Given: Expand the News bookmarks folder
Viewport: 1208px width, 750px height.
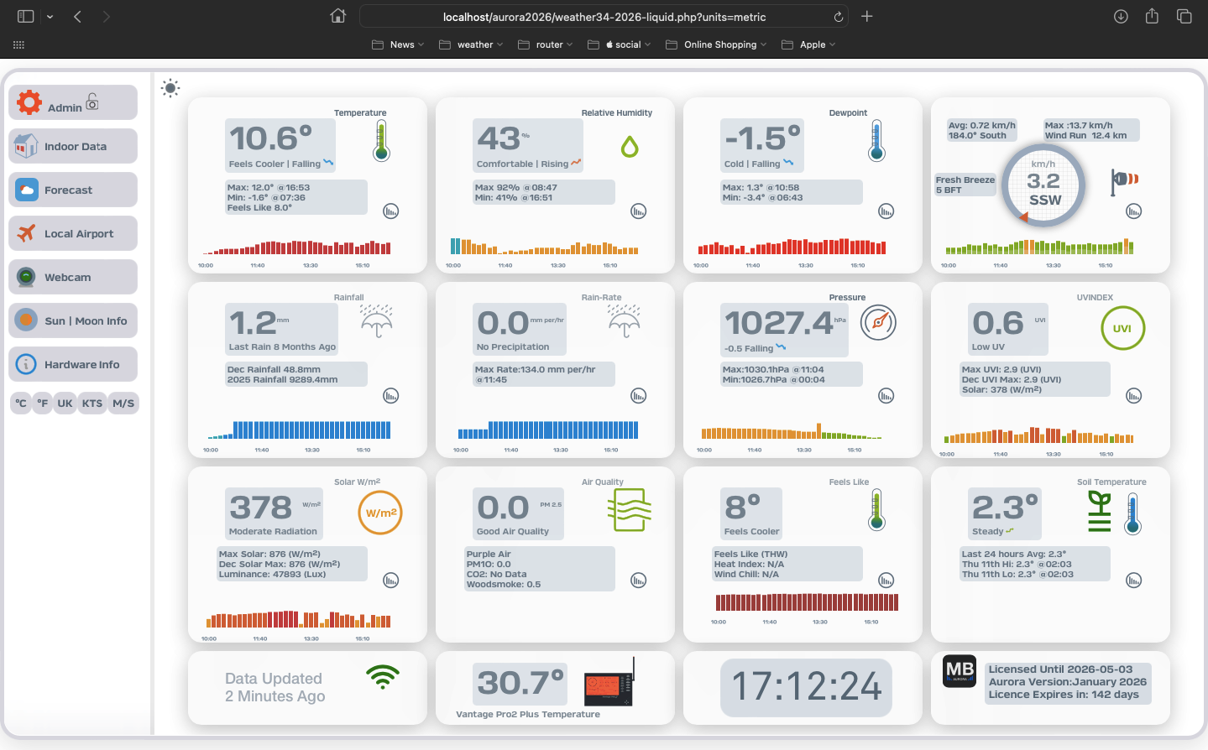Looking at the screenshot, I should [398, 44].
